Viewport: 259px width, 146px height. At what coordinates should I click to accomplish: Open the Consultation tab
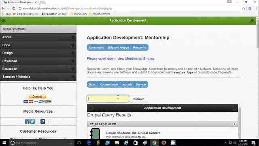pos(96,47)
